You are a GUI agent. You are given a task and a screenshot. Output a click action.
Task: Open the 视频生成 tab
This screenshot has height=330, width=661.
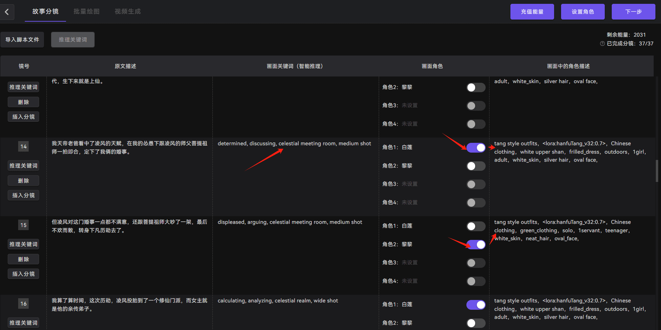128,12
